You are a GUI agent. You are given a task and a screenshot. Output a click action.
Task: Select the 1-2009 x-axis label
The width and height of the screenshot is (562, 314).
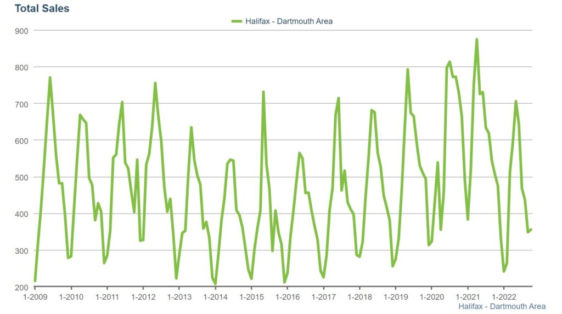point(35,297)
